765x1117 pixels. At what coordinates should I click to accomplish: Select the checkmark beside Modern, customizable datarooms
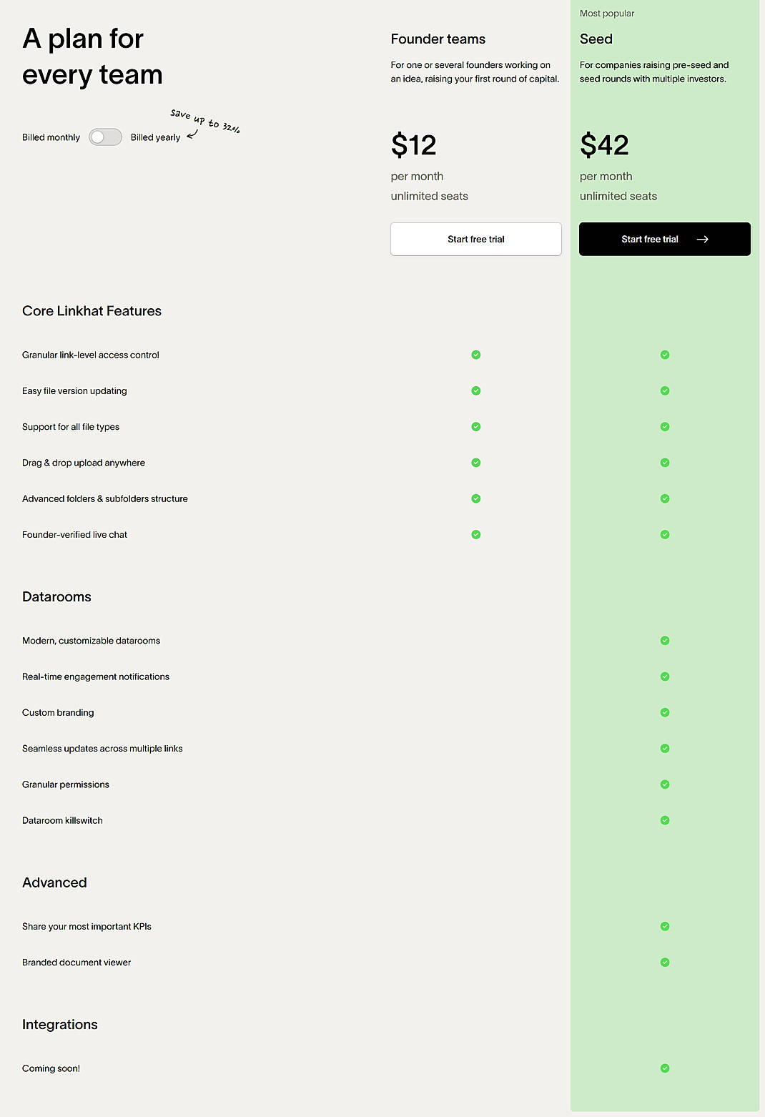coord(664,641)
